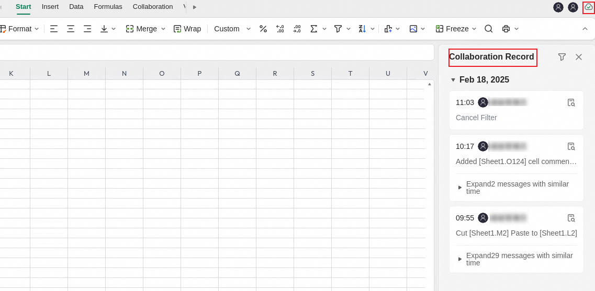Screen dimensions: 595x291
Task: Select column P header
Action: click(199, 74)
